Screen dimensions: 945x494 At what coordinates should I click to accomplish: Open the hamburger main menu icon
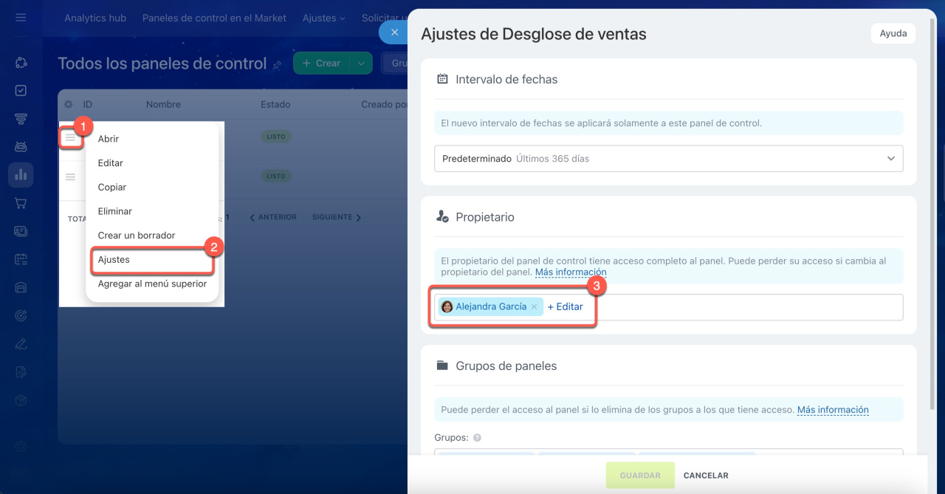pyautogui.click(x=21, y=18)
